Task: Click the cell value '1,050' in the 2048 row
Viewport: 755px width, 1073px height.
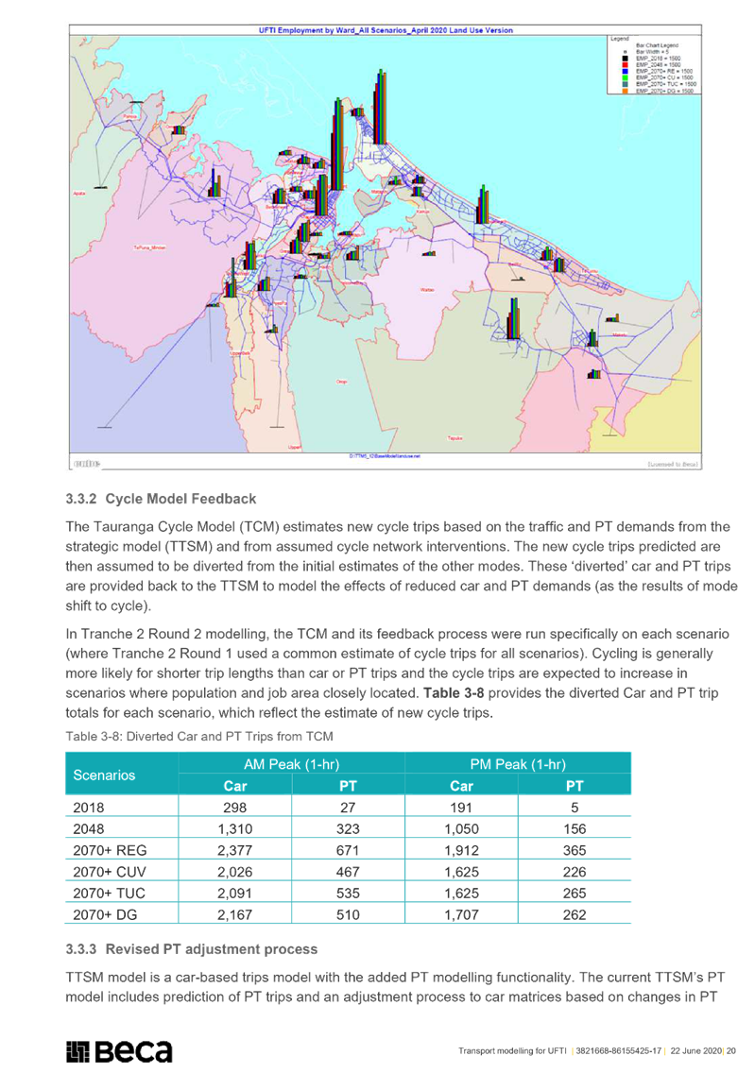Action: [461, 828]
